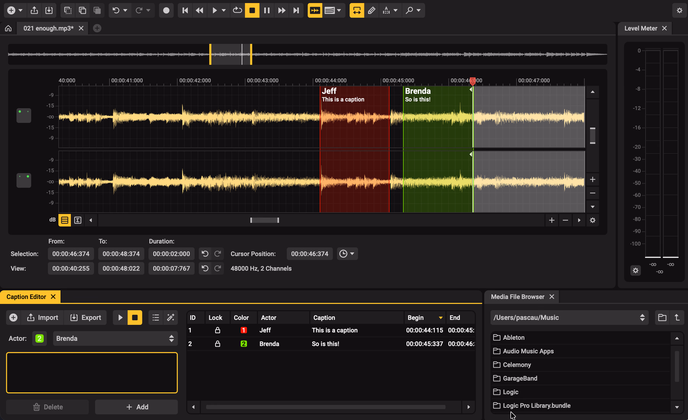Click the red color swatch in Jeff's row
688x420 pixels.
pos(243,330)
